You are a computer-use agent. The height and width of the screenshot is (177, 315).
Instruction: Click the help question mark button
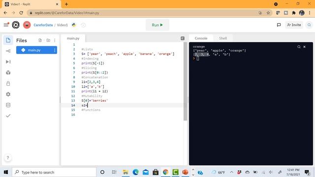(x=8, y=158)
